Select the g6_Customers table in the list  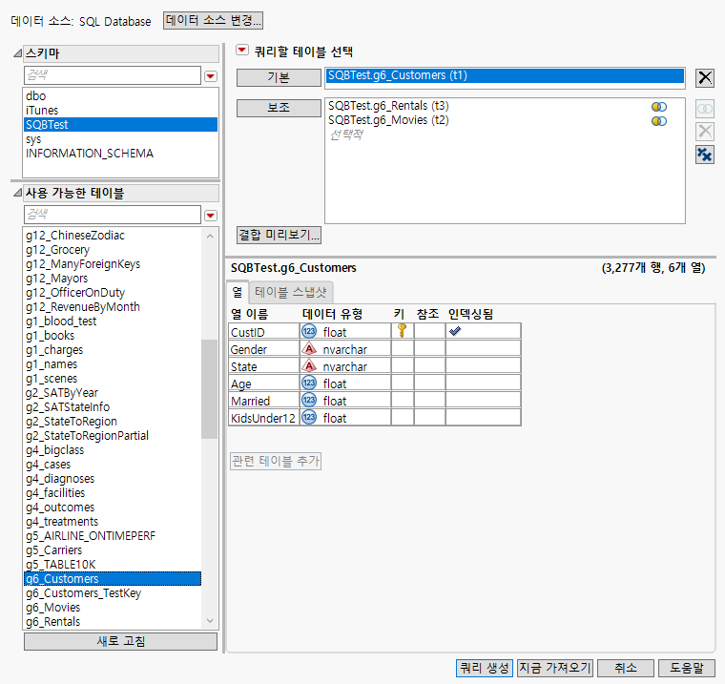[x=113, y=579]
